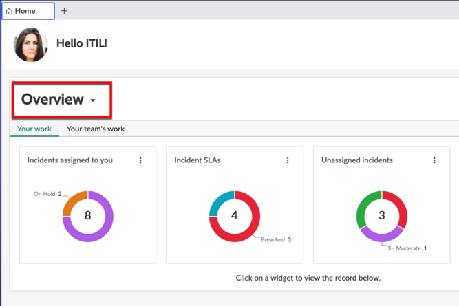Click the Breached 3 label
Viewport: 459px width, 306px height.
(276, 239)
